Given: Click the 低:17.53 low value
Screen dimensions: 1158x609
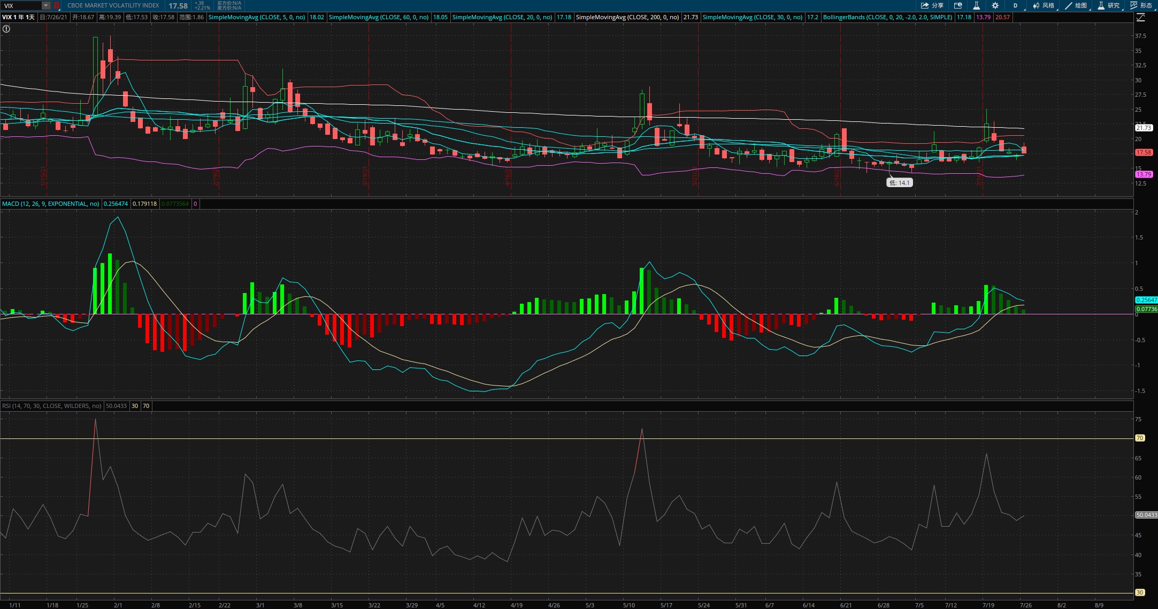Looking at the screenshot, I should click(x=136, y=17).
